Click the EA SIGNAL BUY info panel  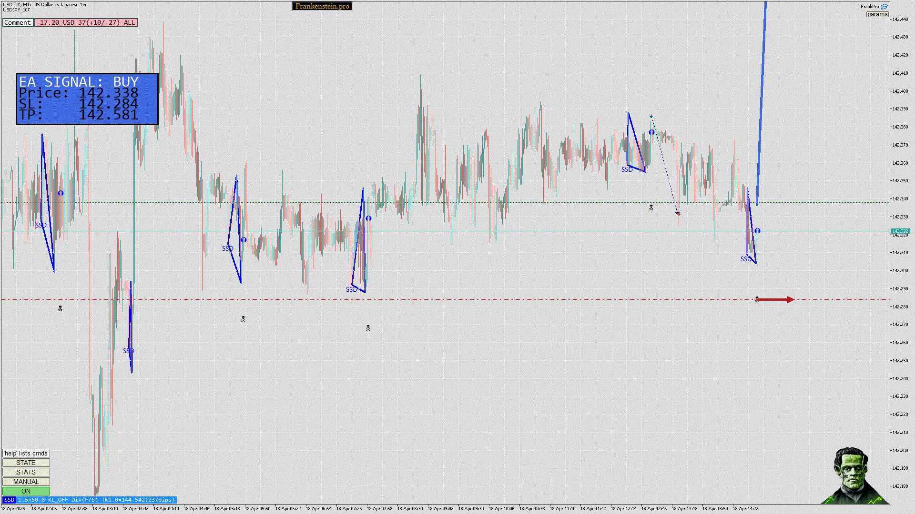(87, 99)
